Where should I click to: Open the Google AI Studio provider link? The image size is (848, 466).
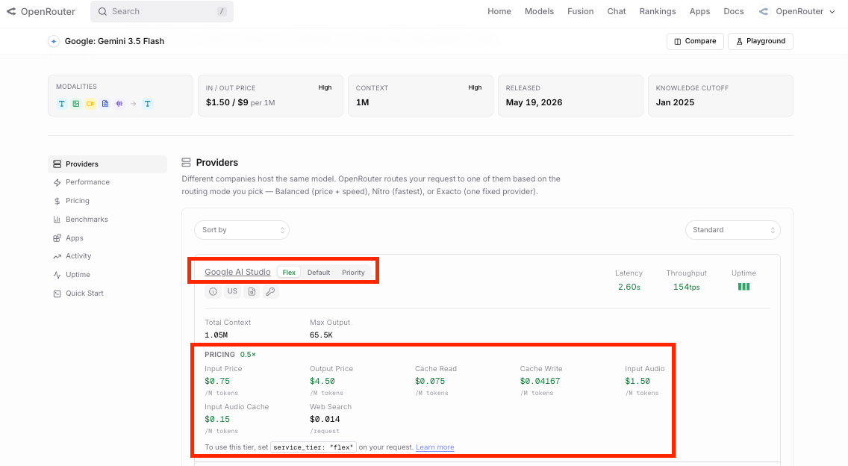click(x=237, y=273)
